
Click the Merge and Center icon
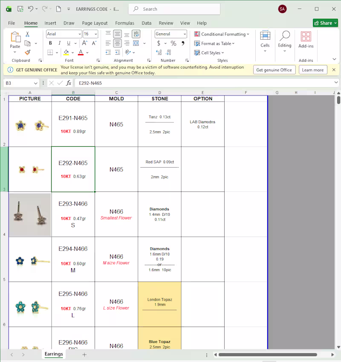(136, 43)
